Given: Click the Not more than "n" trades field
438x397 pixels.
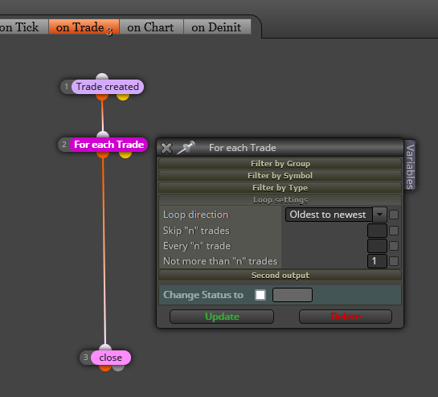Looking at the screenshot, I should click(x=377, y=261).
